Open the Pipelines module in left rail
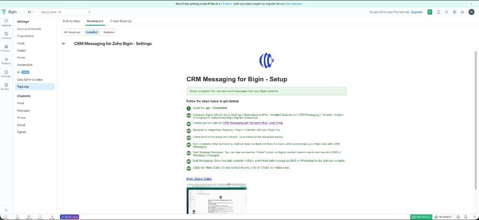Viewport: 479px width, 220px height. (x=6, y=22)
